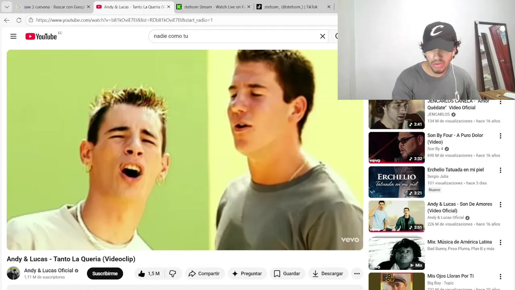515x290 pixels.
Task: Open Son By Four A Puro Dolor thumbnail
Action: (x=396, y=148)
